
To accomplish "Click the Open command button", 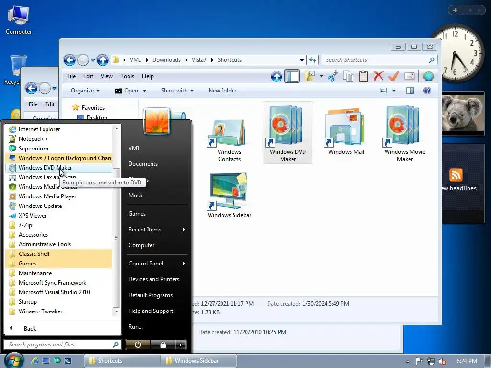I will (x=127, y=91).
